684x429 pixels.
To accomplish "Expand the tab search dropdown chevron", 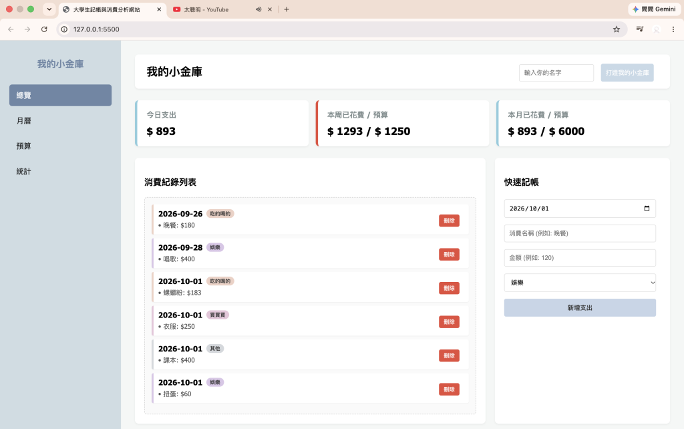I will 49,9.
